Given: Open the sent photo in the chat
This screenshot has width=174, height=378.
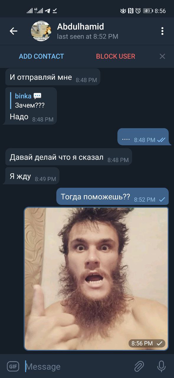Looking at the screenshot, I should pos(96,279).
